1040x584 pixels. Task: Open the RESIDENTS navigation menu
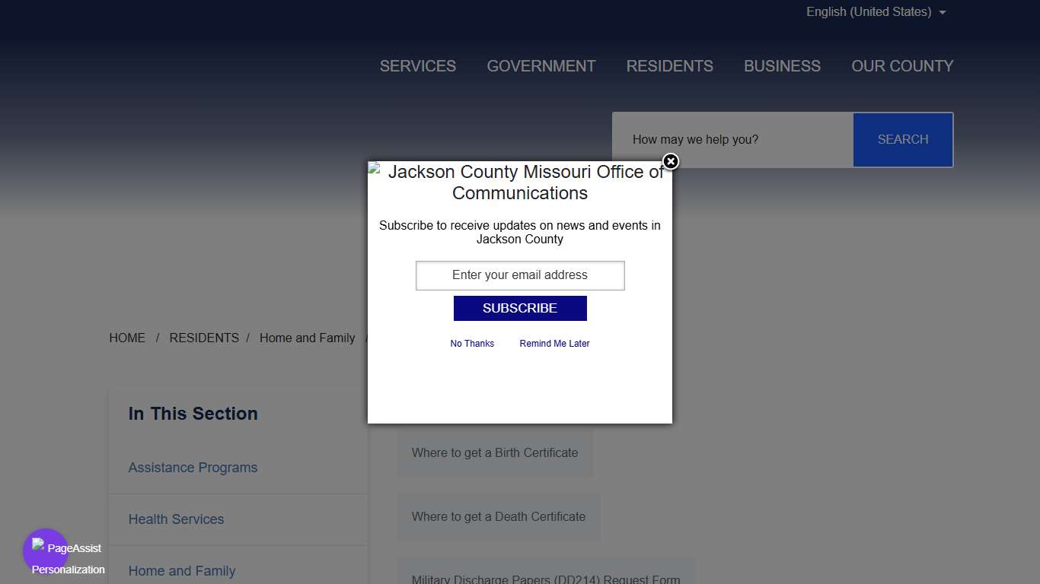click(669, 66)
